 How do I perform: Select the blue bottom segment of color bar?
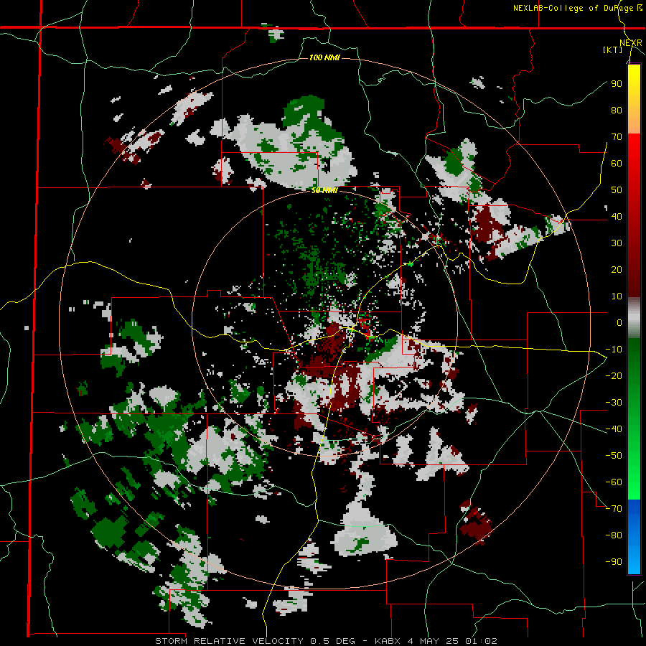coord(634,535)
